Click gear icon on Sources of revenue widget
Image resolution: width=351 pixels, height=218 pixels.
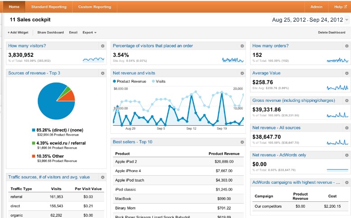tap(102, 73)
